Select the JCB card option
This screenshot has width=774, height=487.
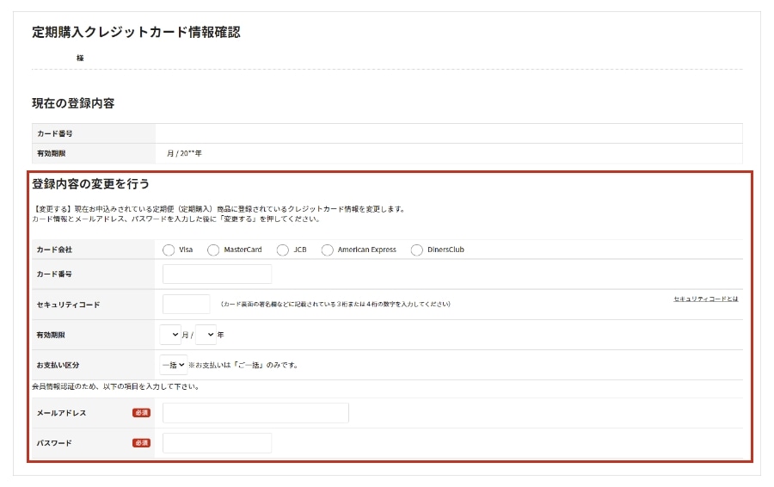[x=283, y=250]
